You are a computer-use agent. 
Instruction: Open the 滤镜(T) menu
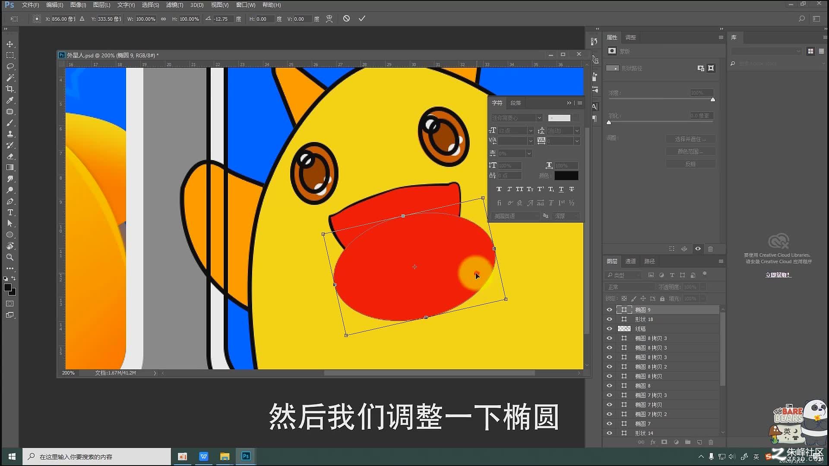click(x=174, y=5)
